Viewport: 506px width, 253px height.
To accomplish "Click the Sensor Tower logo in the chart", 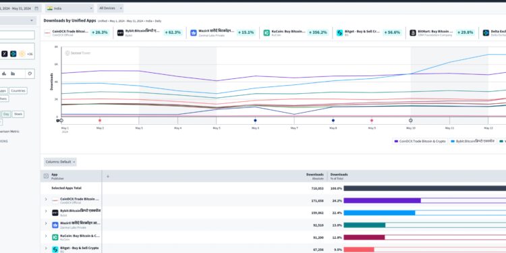I will coord(78,53).
